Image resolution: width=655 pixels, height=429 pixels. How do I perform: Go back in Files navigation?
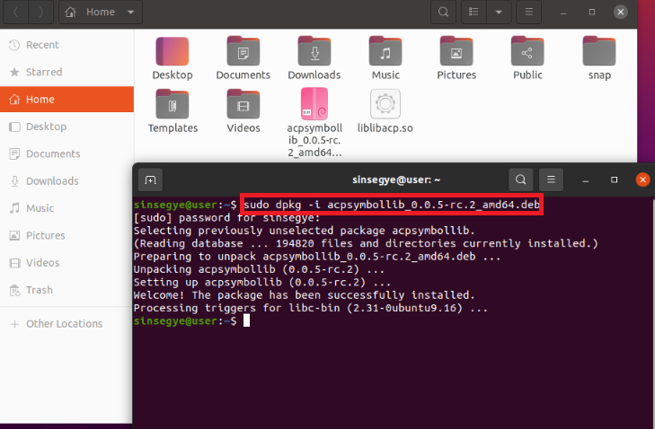click(15, 12)
